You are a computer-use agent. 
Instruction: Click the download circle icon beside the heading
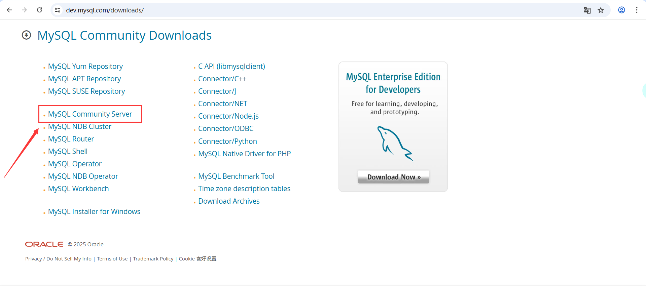click(x=26, y=35)
